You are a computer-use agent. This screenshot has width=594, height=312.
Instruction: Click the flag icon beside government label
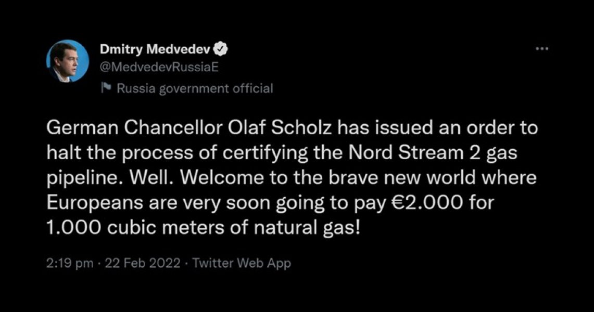click(x=106, y=88)
